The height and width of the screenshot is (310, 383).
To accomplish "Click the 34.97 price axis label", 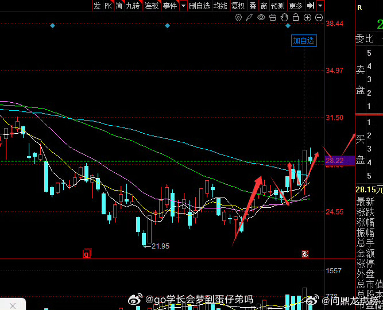I will [x=334, y=71].
